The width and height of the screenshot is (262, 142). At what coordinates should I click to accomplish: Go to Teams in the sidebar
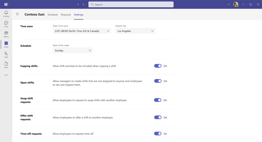6,34
